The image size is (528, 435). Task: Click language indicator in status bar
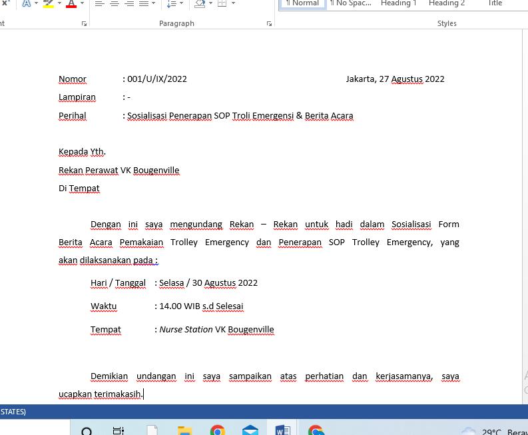(13, 412)
